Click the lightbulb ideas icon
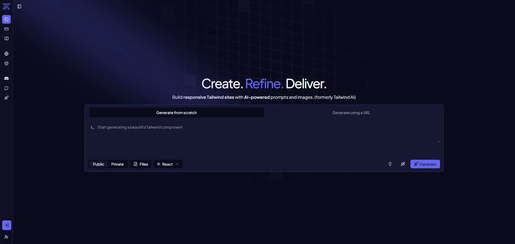 390,164
